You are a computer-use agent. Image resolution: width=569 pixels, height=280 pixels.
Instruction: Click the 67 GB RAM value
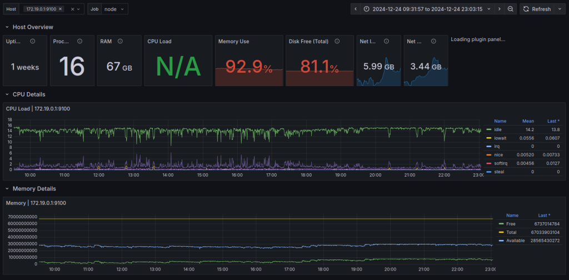[119, 67]
